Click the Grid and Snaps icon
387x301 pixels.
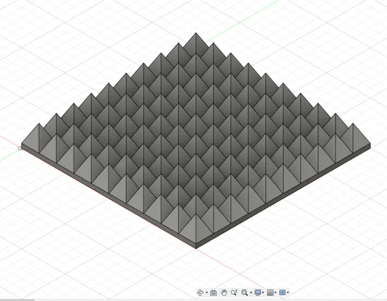pyautogui.click(x=270, y=293)
